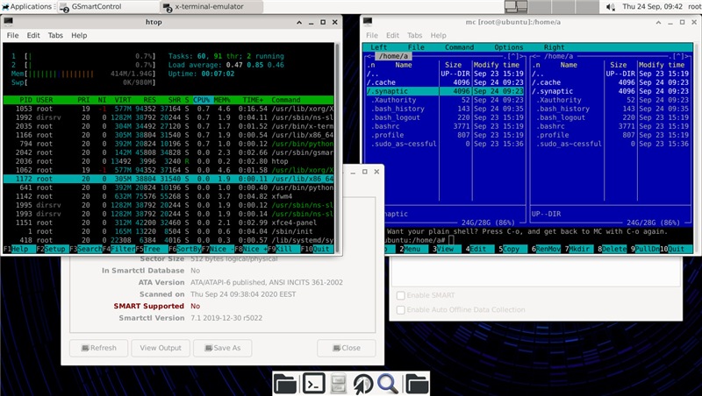This screenshot has height=396, width=702.
Task: Open the Applications menu in top panel
Action: (x=26, y=6)
